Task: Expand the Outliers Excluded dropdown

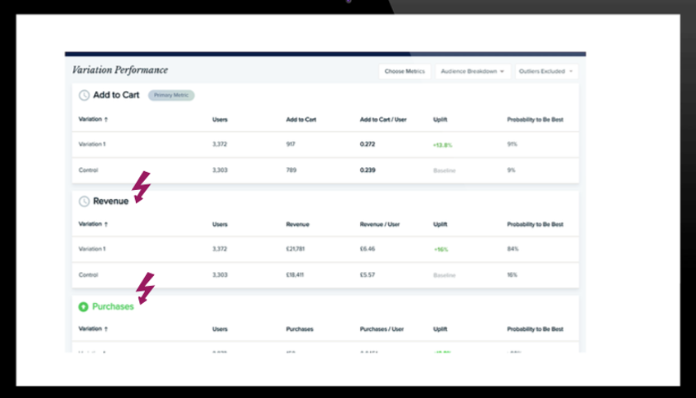Action: click(x=546, y=71)
